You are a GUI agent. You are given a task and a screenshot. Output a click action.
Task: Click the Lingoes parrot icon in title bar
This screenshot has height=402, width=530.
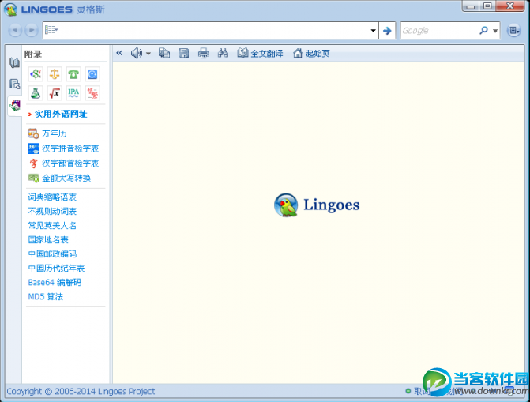tap(11, 9)
